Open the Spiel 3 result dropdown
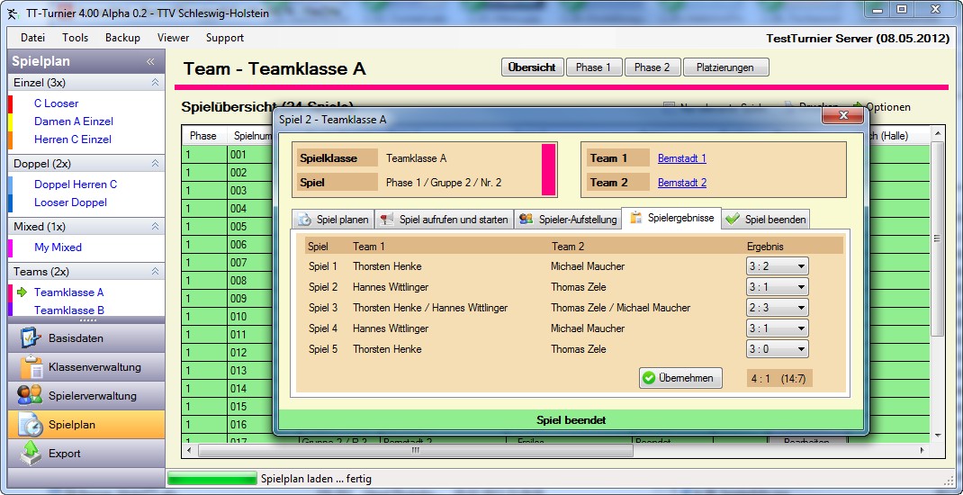963x495 pixels. tap(800, 308)
